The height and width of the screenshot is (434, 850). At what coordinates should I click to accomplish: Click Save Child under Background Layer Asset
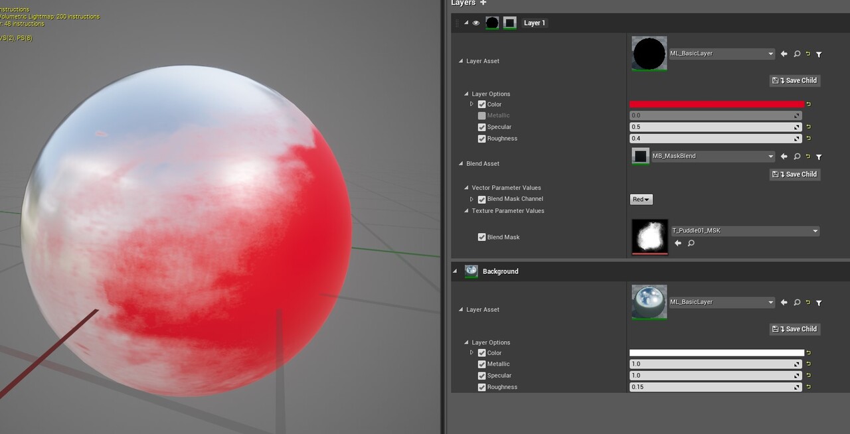point(794,328)
